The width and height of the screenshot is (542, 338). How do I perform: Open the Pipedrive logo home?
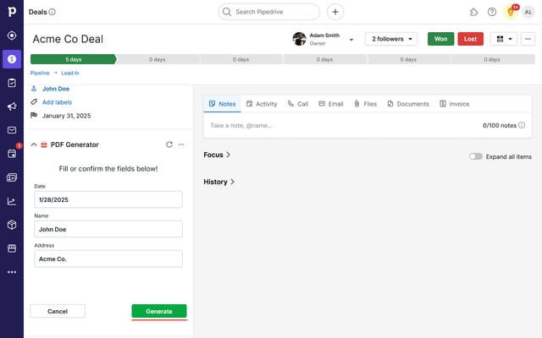[x=12, y=11]
